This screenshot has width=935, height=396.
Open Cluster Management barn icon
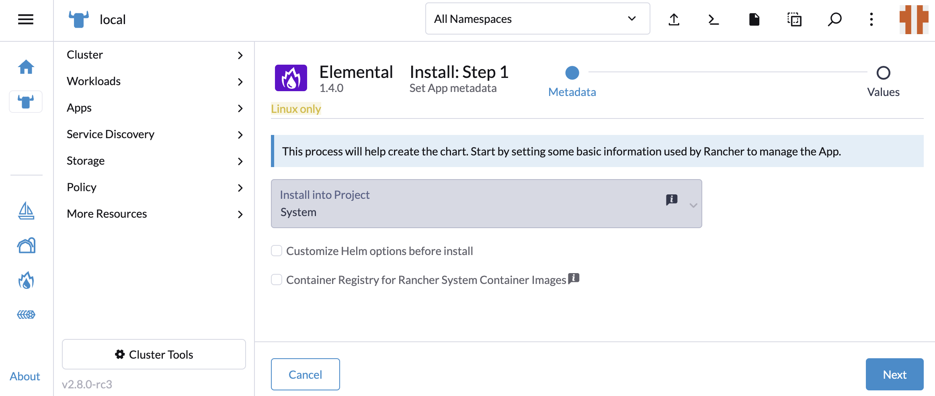[26, 245]
